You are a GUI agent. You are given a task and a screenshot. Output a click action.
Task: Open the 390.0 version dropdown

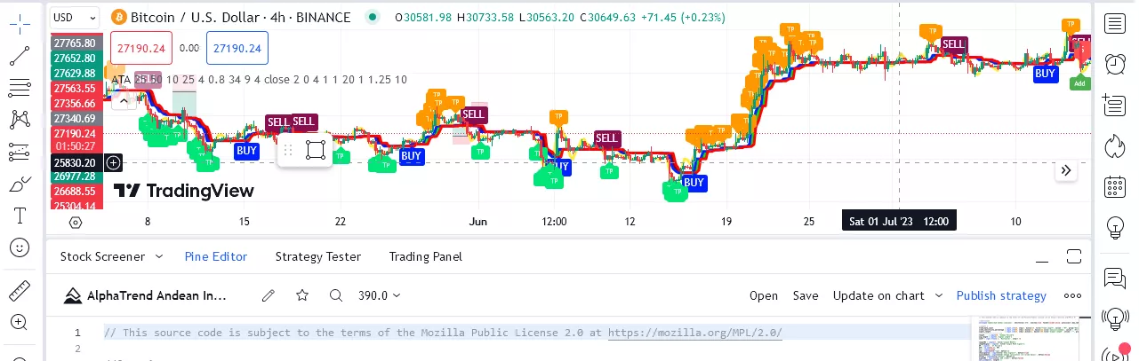[x=379, y=295]
